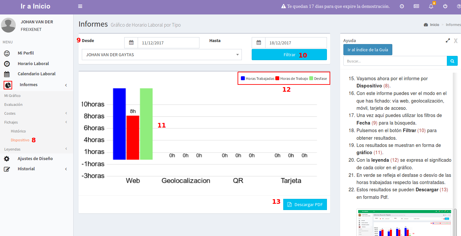Screen dimensions: 461x236
Task: Select Dispositivo under Fichajes
Action: tap(20, 140)
